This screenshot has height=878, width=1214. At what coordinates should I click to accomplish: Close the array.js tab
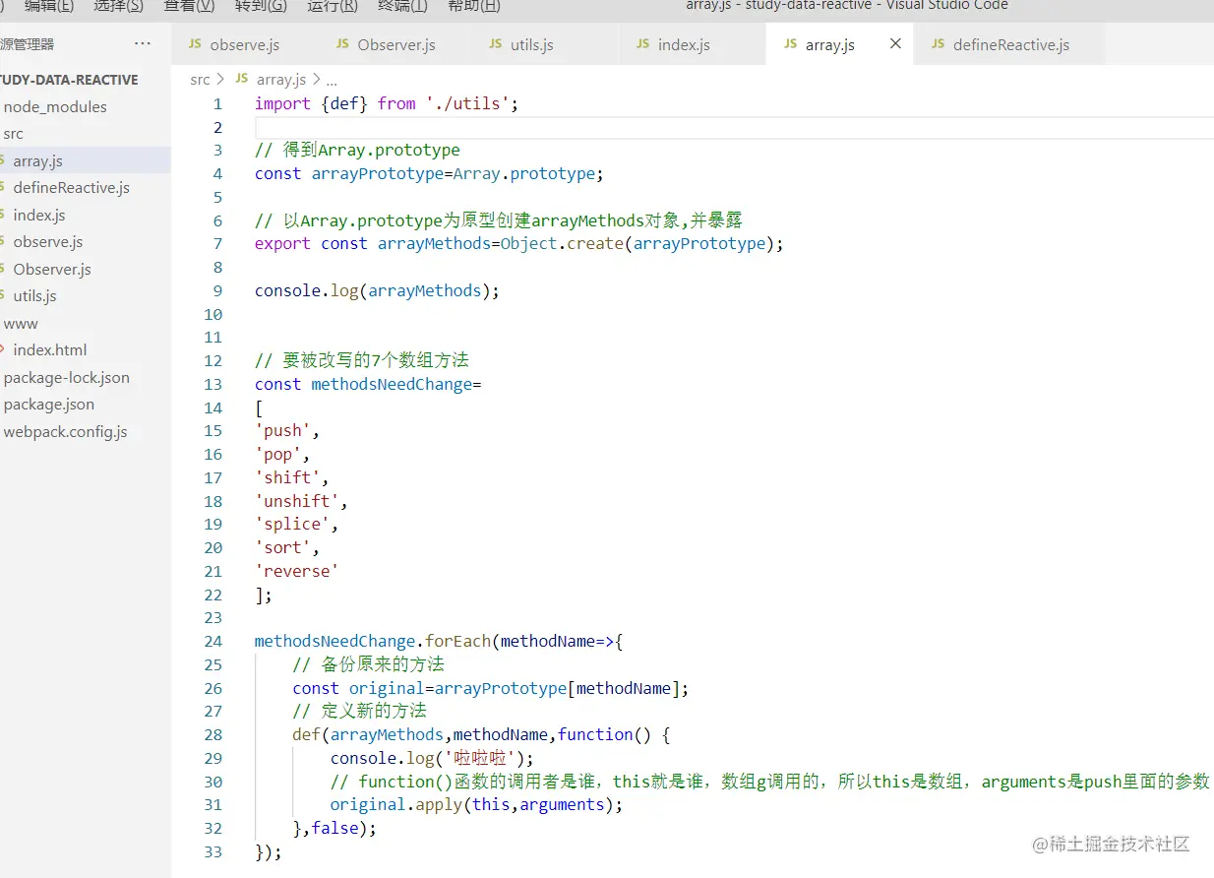coord(895,43)
